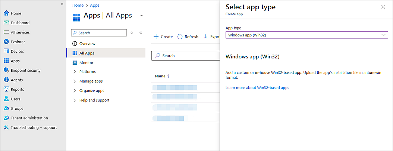
Task: Open the Dashboard sidebar item
Action: [16, 23]
